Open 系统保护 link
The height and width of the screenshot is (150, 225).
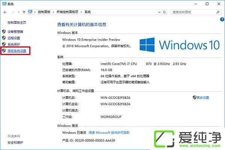14,45
